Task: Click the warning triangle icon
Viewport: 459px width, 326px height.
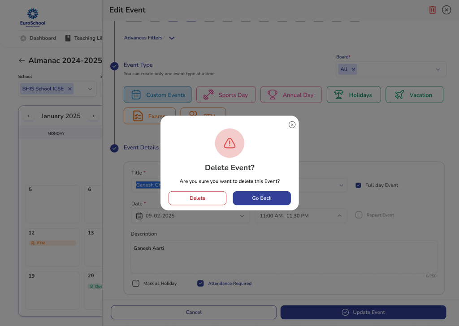Action: tap(229, 143)
